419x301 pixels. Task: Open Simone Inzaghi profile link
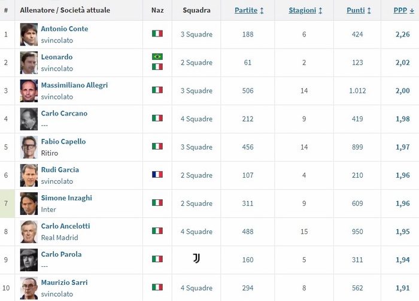coord(66,198)
